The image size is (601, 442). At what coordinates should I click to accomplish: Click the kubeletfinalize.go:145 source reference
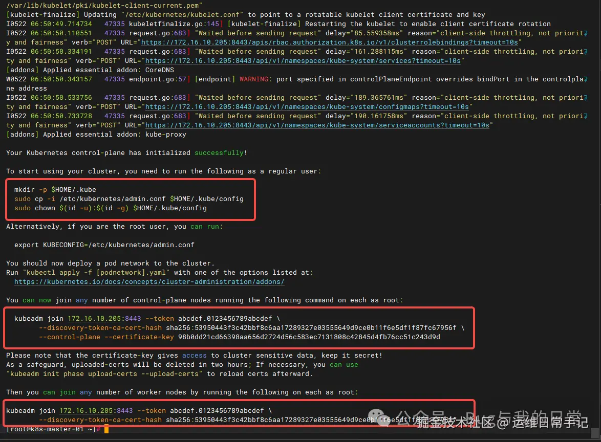pyautogui.click(x=174, y=24)
